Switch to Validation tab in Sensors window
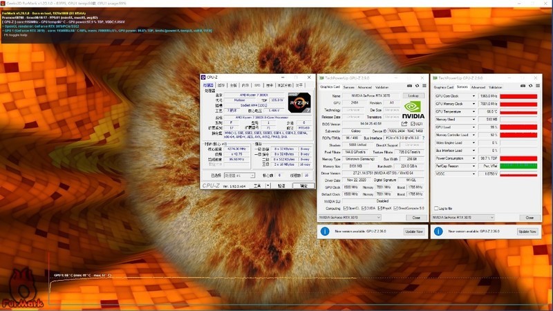553x311 pixels. coord(495,87)
